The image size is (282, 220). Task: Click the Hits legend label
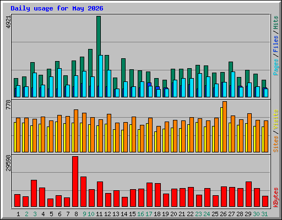tap(276, 23)
